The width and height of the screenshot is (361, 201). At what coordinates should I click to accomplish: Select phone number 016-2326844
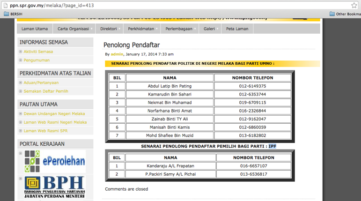pyautogui.click(x=252, y=111)
